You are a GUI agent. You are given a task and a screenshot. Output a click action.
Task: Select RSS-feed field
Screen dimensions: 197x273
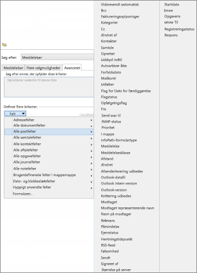click(108, 245)
